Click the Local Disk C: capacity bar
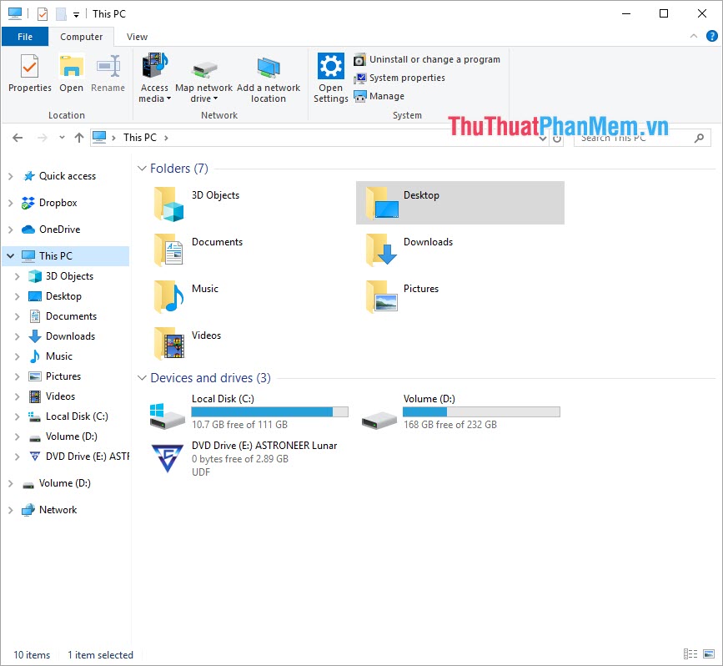This screenshot has height=666, width=723. point(269,411)
